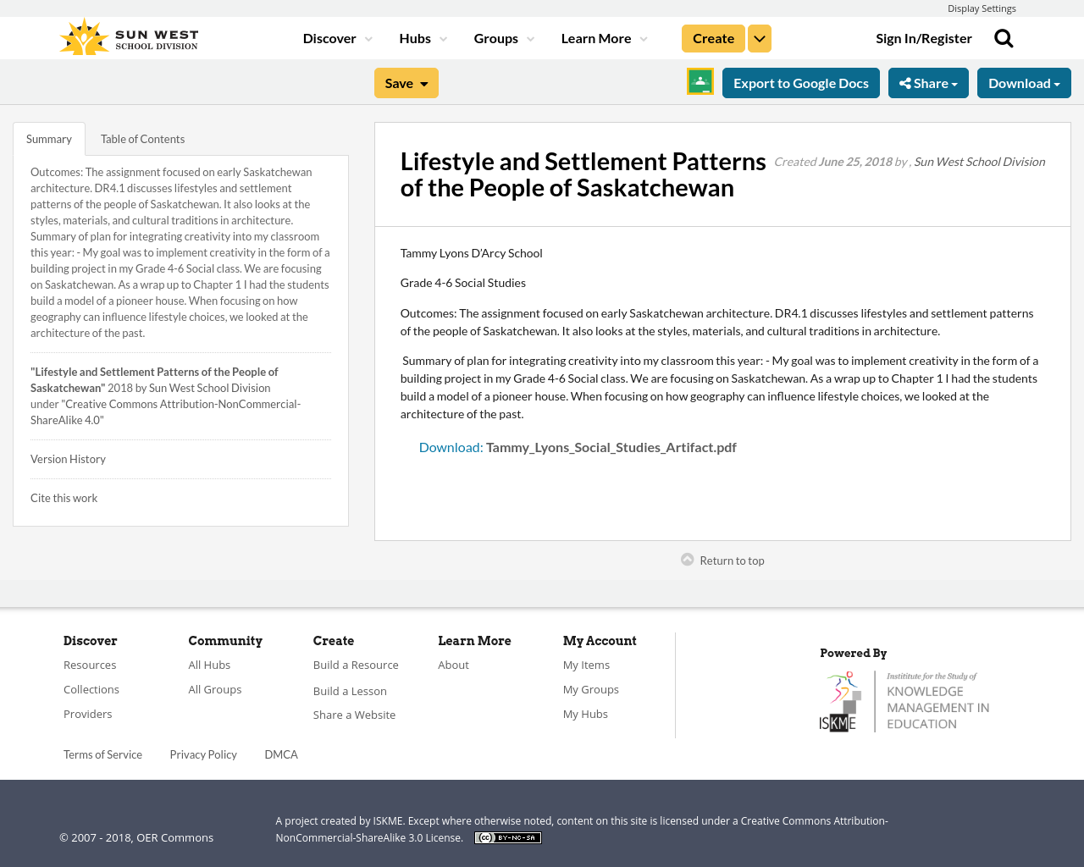This screenshot has height=867, width=1084.
Task: Open Version History
Action: click(68, 457)
